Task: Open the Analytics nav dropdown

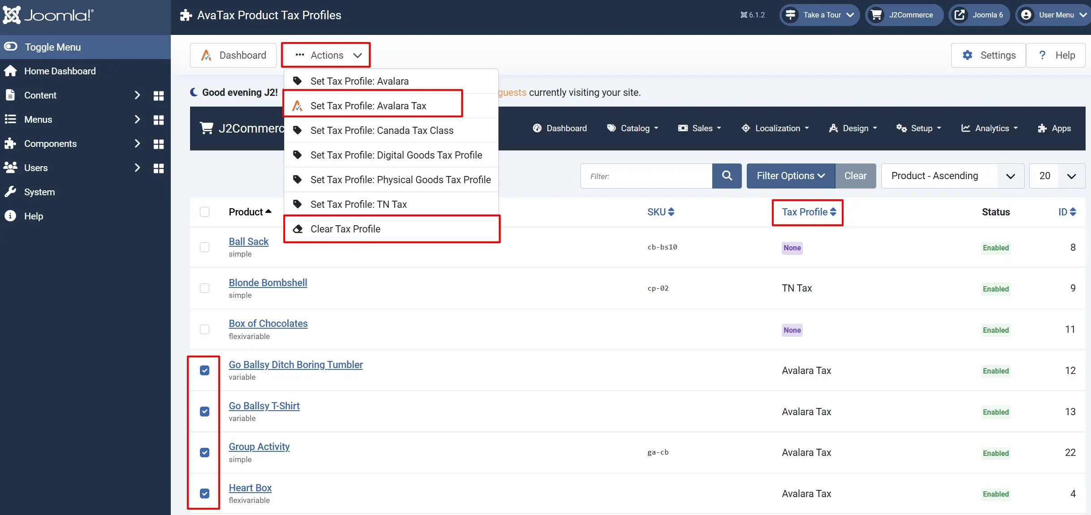Action: [x=990, y=128]
